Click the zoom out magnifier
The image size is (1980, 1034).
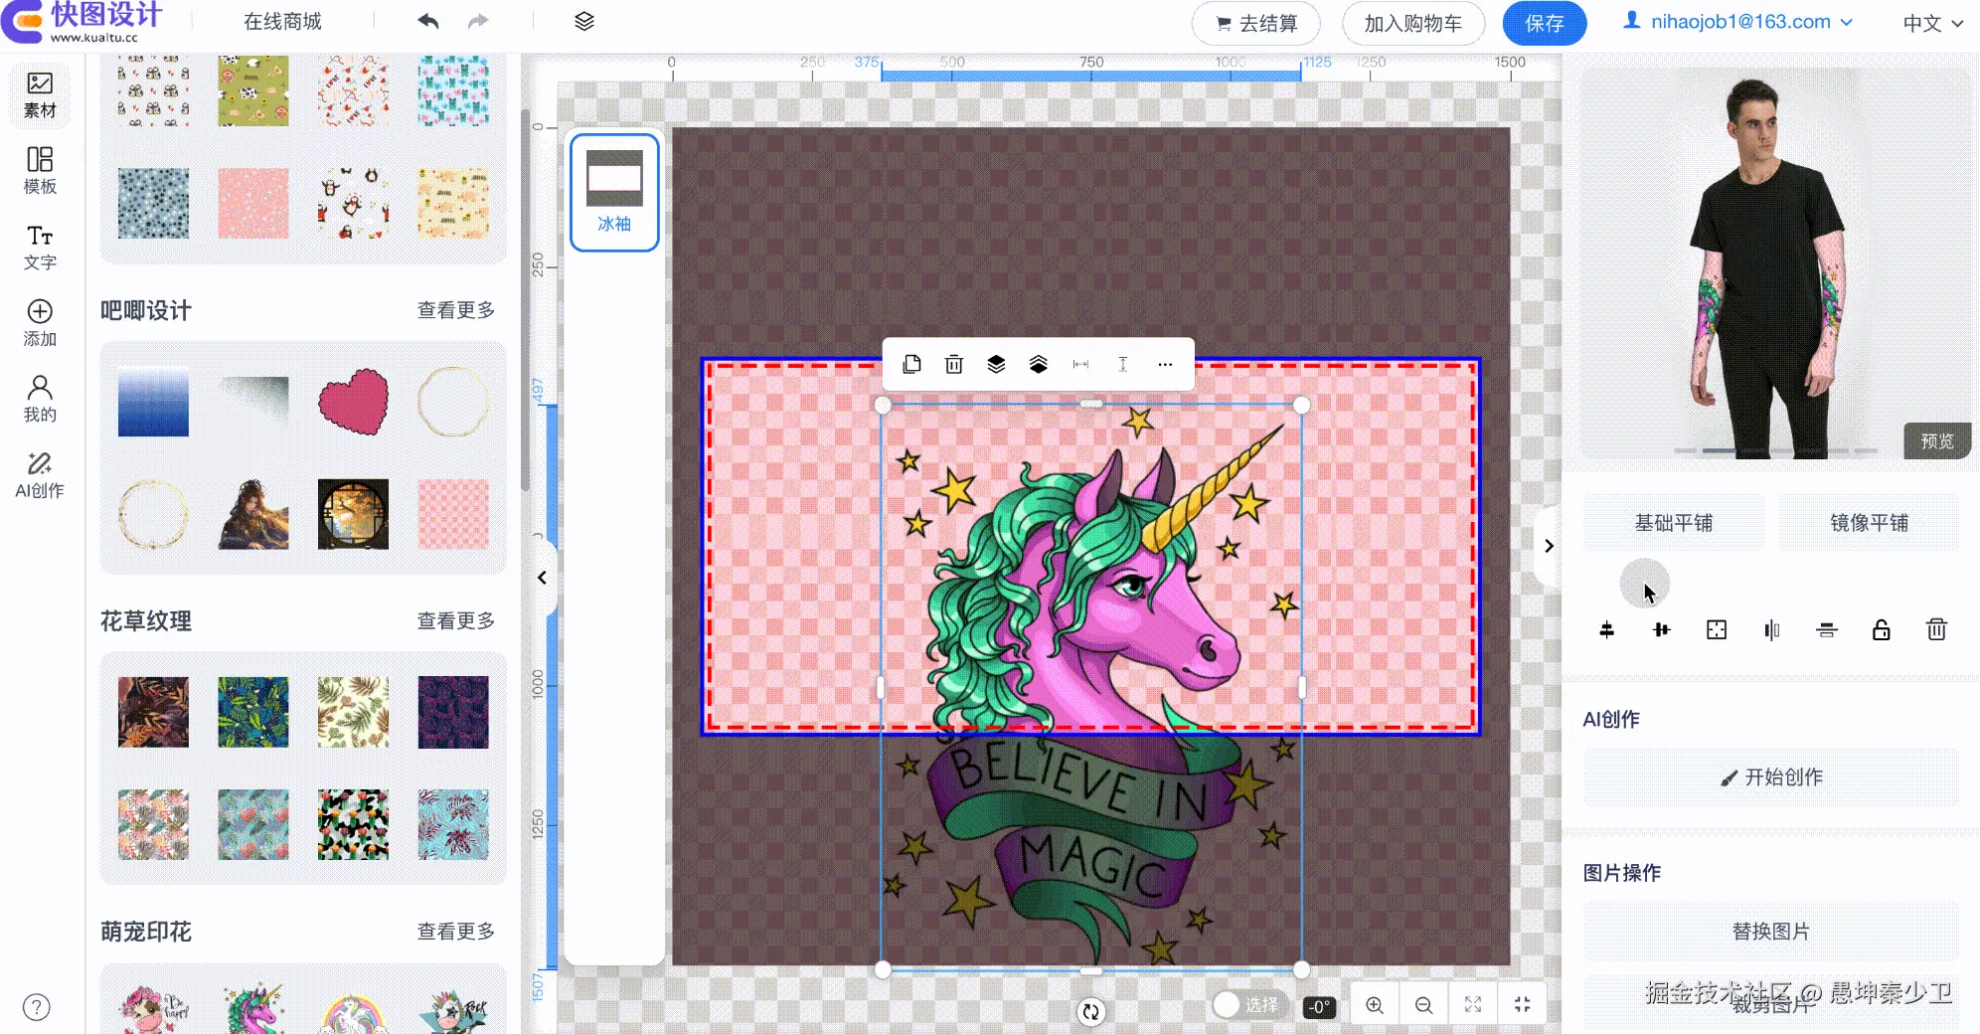click(1423, 1005)
